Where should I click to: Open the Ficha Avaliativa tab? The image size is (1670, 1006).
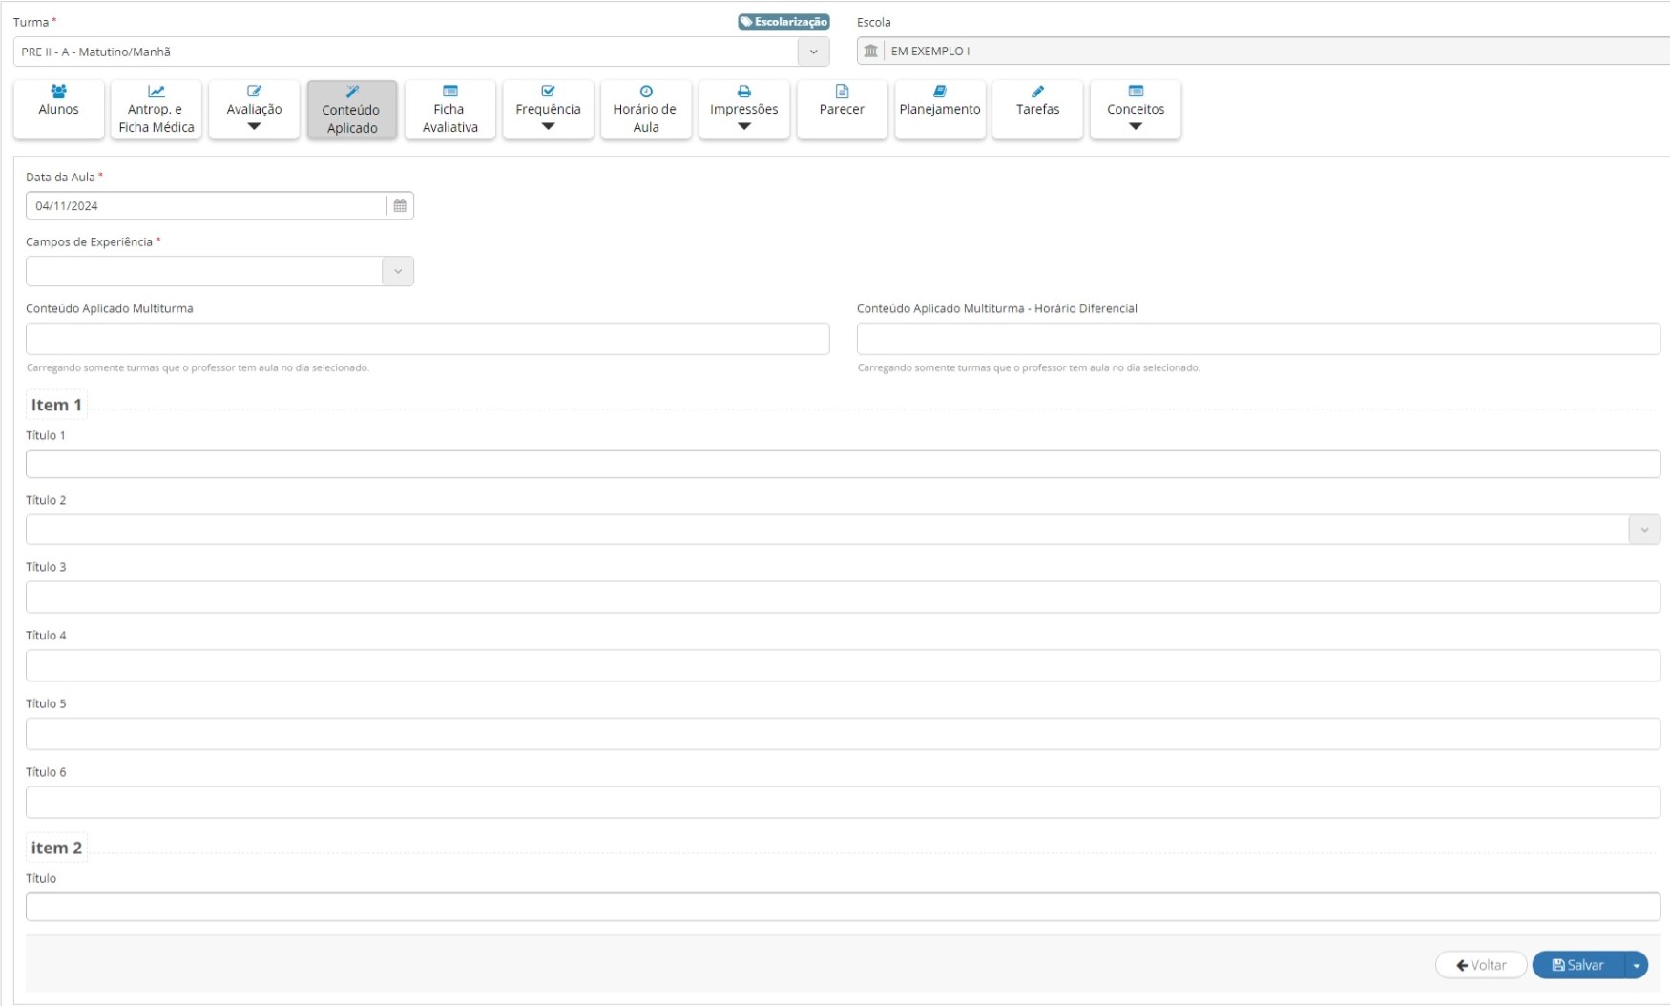coord(450,110)
